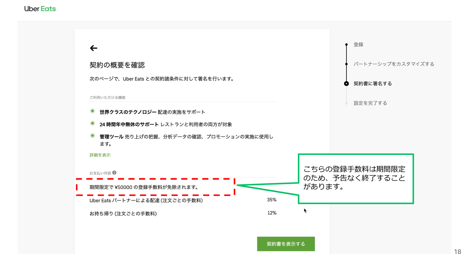Click the ¥50000 登録手数料 waiver text
The image size is (462, 254).
144,187
